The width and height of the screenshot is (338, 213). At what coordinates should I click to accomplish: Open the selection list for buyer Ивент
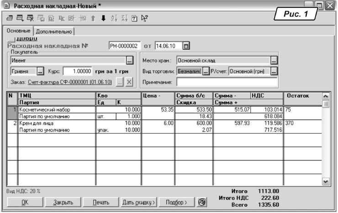click(x=129, y=60)
